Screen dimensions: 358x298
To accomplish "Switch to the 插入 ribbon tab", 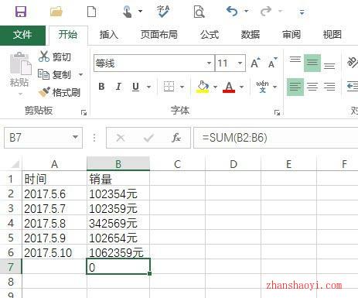I will click(x=109, y=35).
